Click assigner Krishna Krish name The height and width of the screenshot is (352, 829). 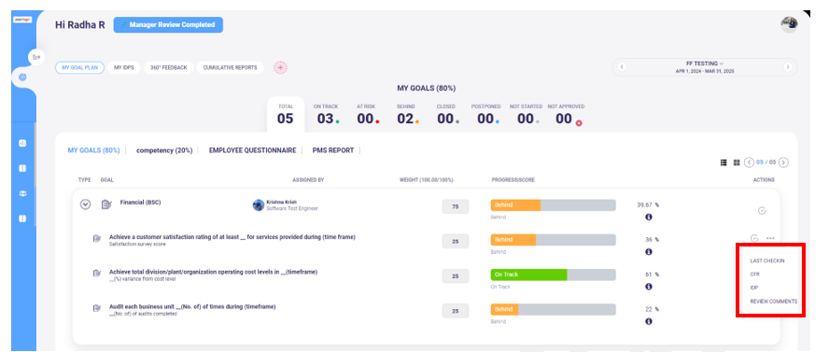[x=281, y=203]
